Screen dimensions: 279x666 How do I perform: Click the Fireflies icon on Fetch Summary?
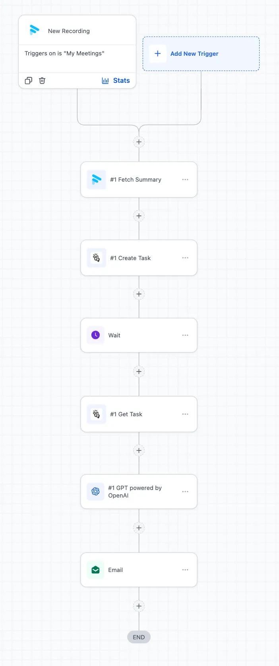coord(96,180)
